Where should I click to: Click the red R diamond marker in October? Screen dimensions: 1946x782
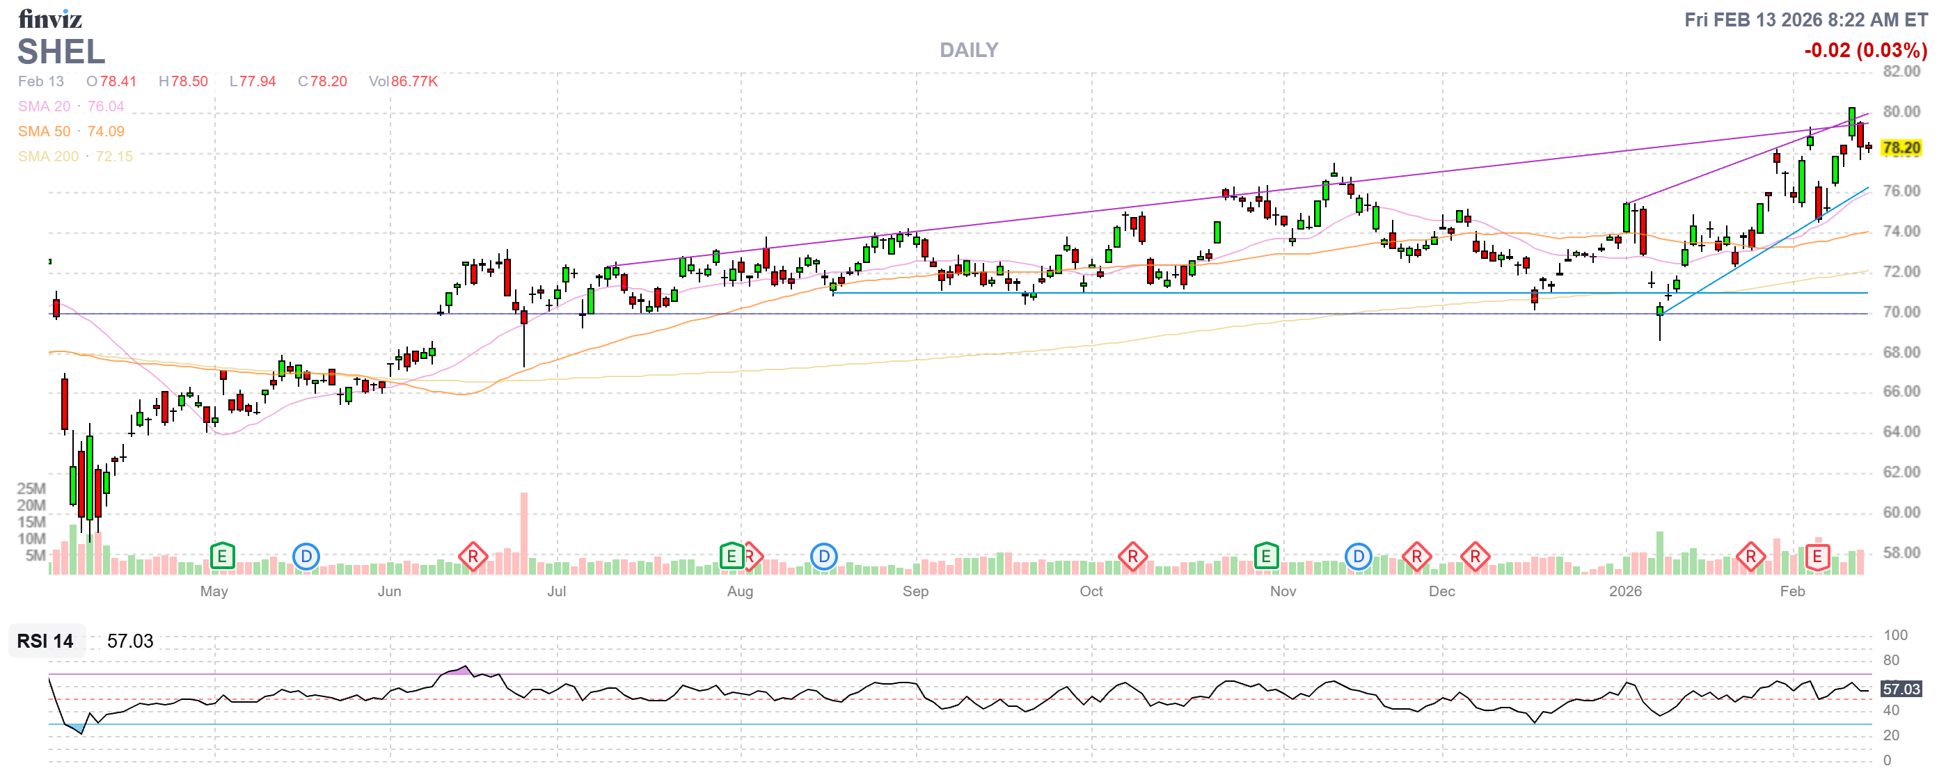point(1132,557)
